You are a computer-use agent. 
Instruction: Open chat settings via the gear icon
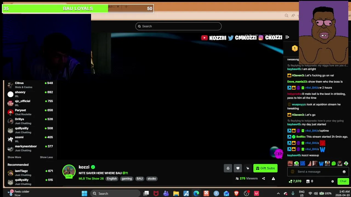pyautogui.click(x=333, y=181)
